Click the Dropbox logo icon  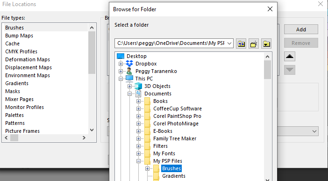(129, 64)
